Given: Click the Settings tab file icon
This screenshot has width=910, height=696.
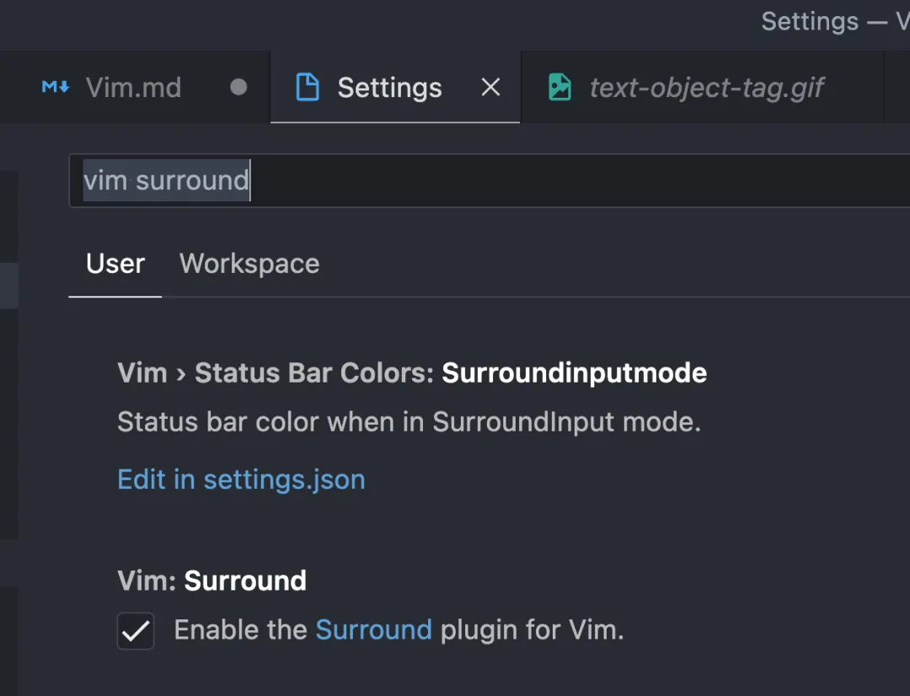Looking at the screenshot, I should (308, 88).
